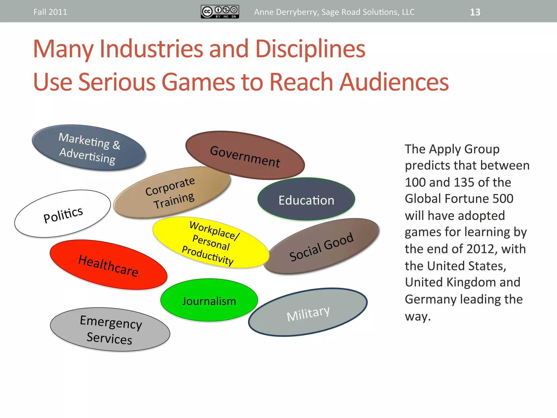Select the green Journalism oval
The width and height of the screenshot is (557, 418).
point(209,300)
